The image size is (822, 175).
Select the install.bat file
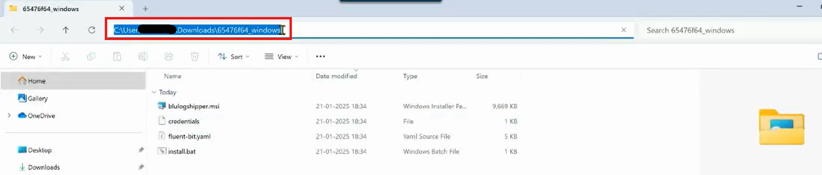(x=182, y=151)
